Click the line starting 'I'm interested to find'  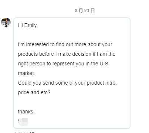(65, 44)
